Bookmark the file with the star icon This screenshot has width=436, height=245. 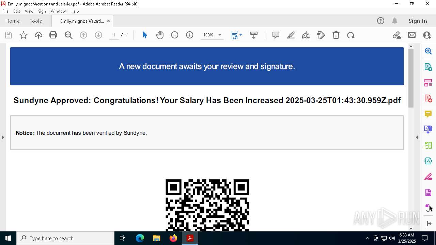(24, 35)
